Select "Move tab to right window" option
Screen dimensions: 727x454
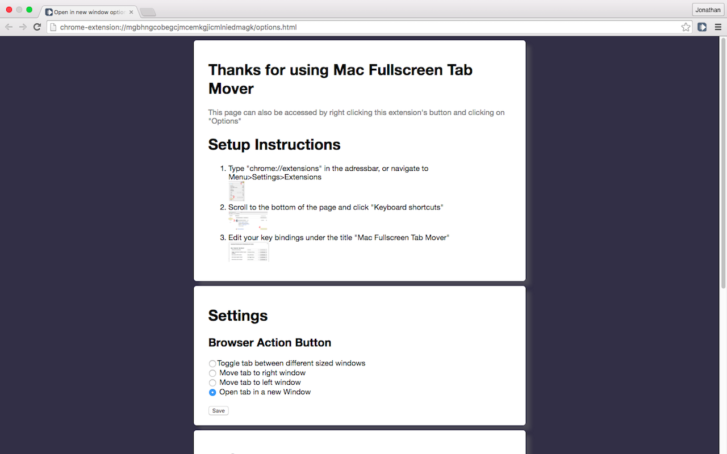tap(212, 373)
